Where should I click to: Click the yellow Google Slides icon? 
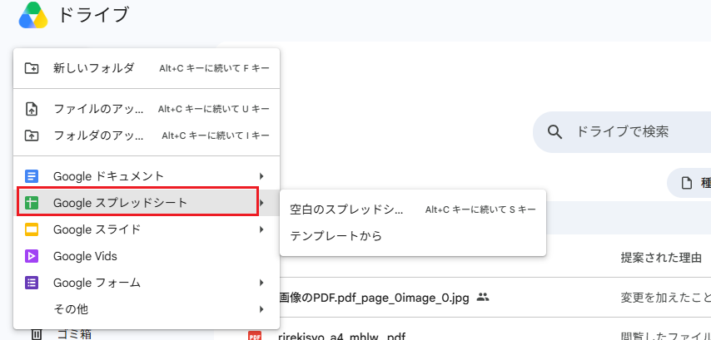32,229
